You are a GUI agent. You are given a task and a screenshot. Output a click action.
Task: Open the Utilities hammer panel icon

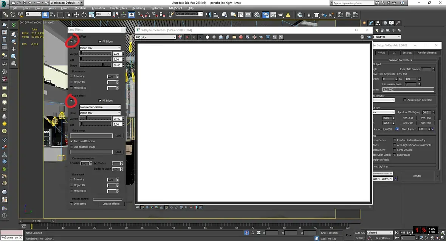[398, 23]
